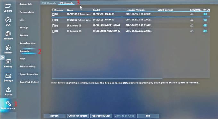Screen dimensions: 218x119
Task: Click upgrade-by-disk icon for D3
Action: [205, 25]
